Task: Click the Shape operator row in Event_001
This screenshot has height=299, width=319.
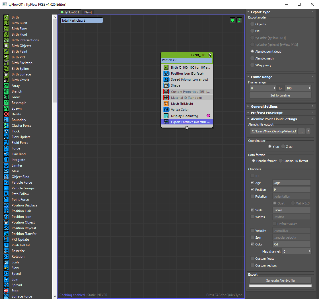Action: pyautogui.click(x=187, y=85)
